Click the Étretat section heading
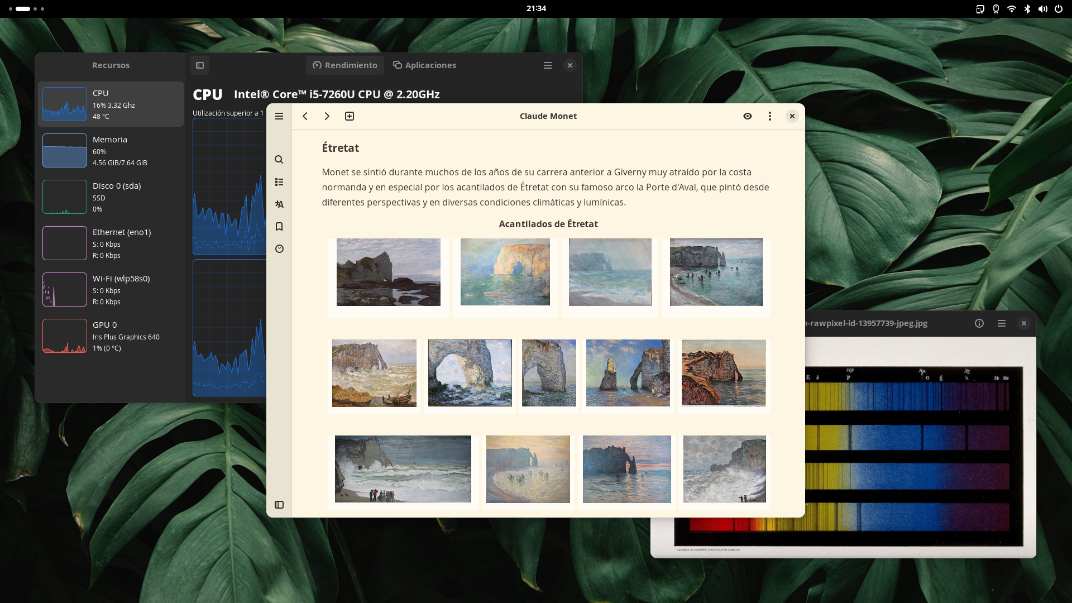Image resolution: width=1072 pixels, height=603 pixels. [341, 148]
